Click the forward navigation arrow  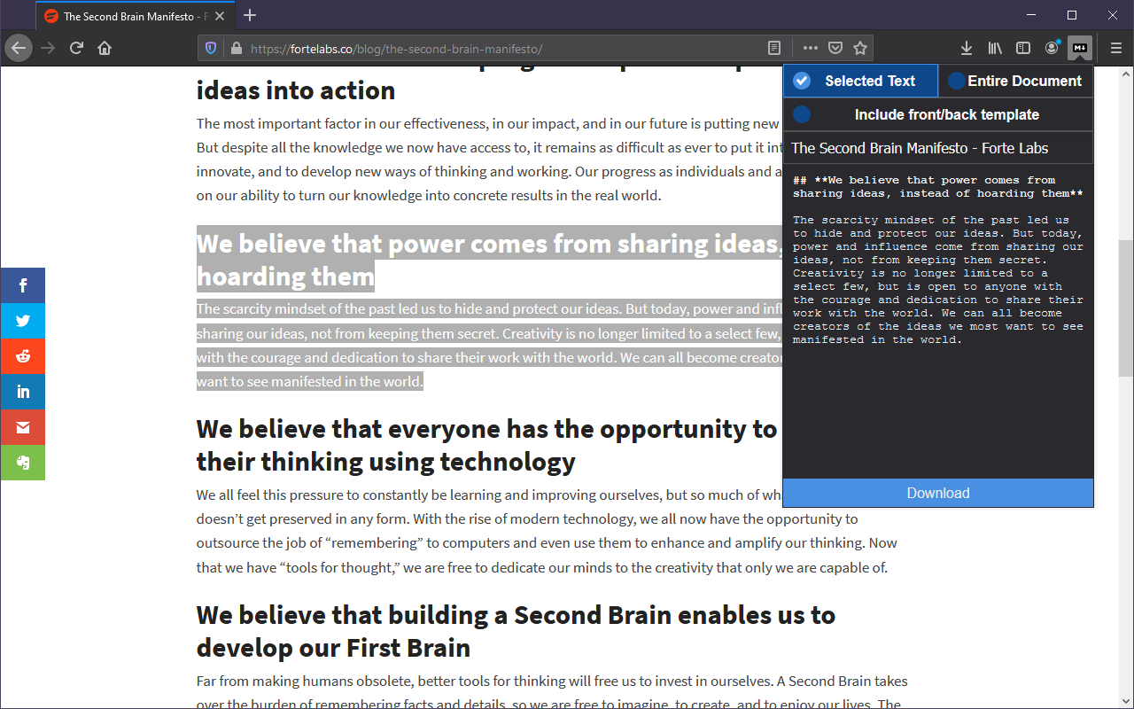(48, 48)
